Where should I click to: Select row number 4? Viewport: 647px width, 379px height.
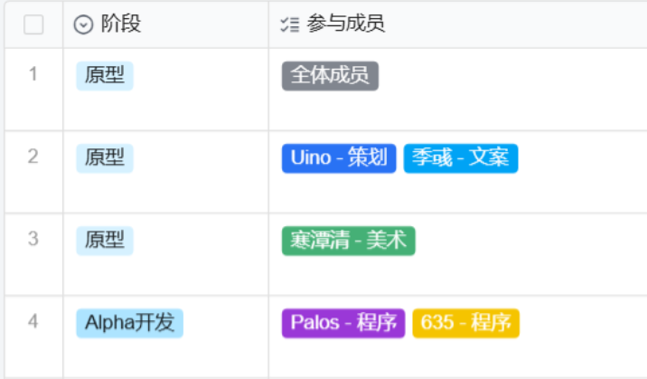coord(33,321)
